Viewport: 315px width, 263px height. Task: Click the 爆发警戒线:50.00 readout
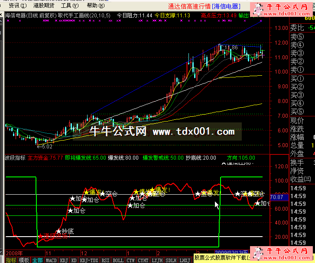tap(163, 158)
